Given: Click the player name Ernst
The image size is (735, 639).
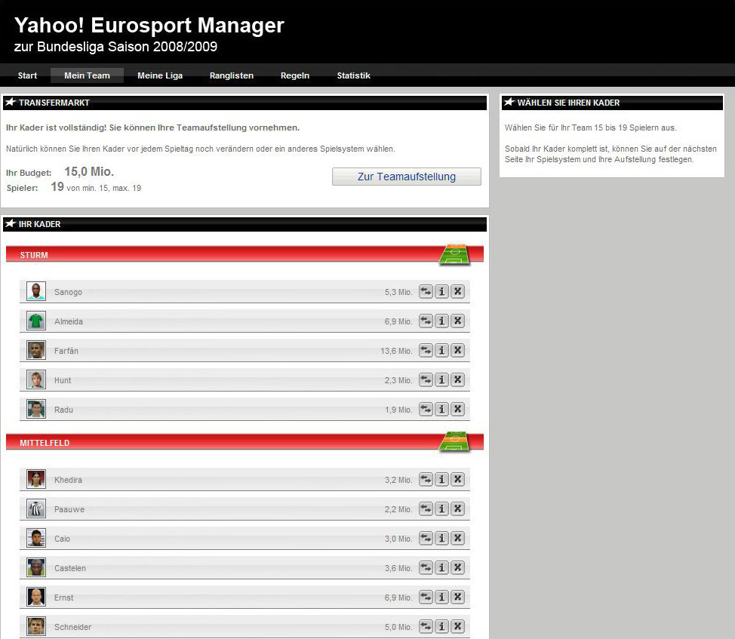Looking at the screenshot, I should (63, 598).
